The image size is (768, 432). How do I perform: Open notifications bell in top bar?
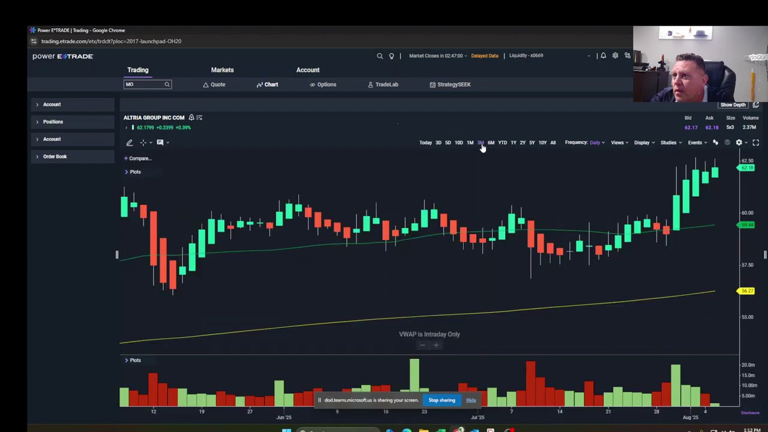pos(603,56)
